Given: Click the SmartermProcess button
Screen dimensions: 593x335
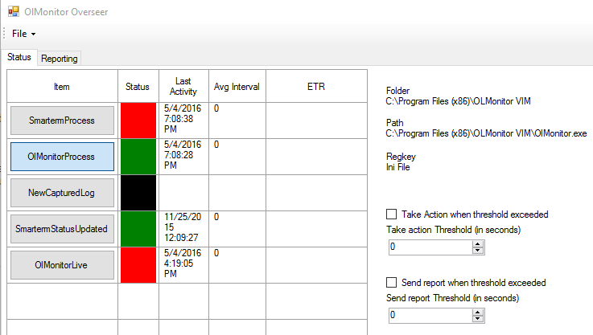Looking at the screenshot, I should (x=62, y=121).
